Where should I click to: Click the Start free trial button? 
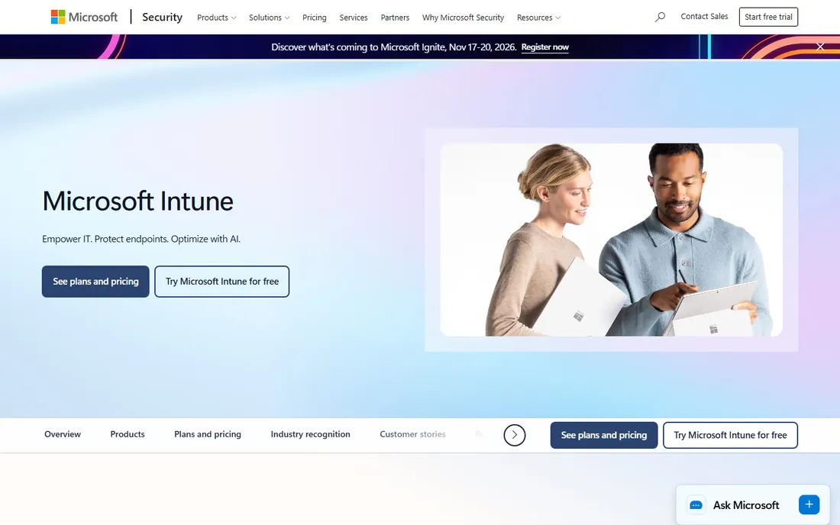(768, 17)
